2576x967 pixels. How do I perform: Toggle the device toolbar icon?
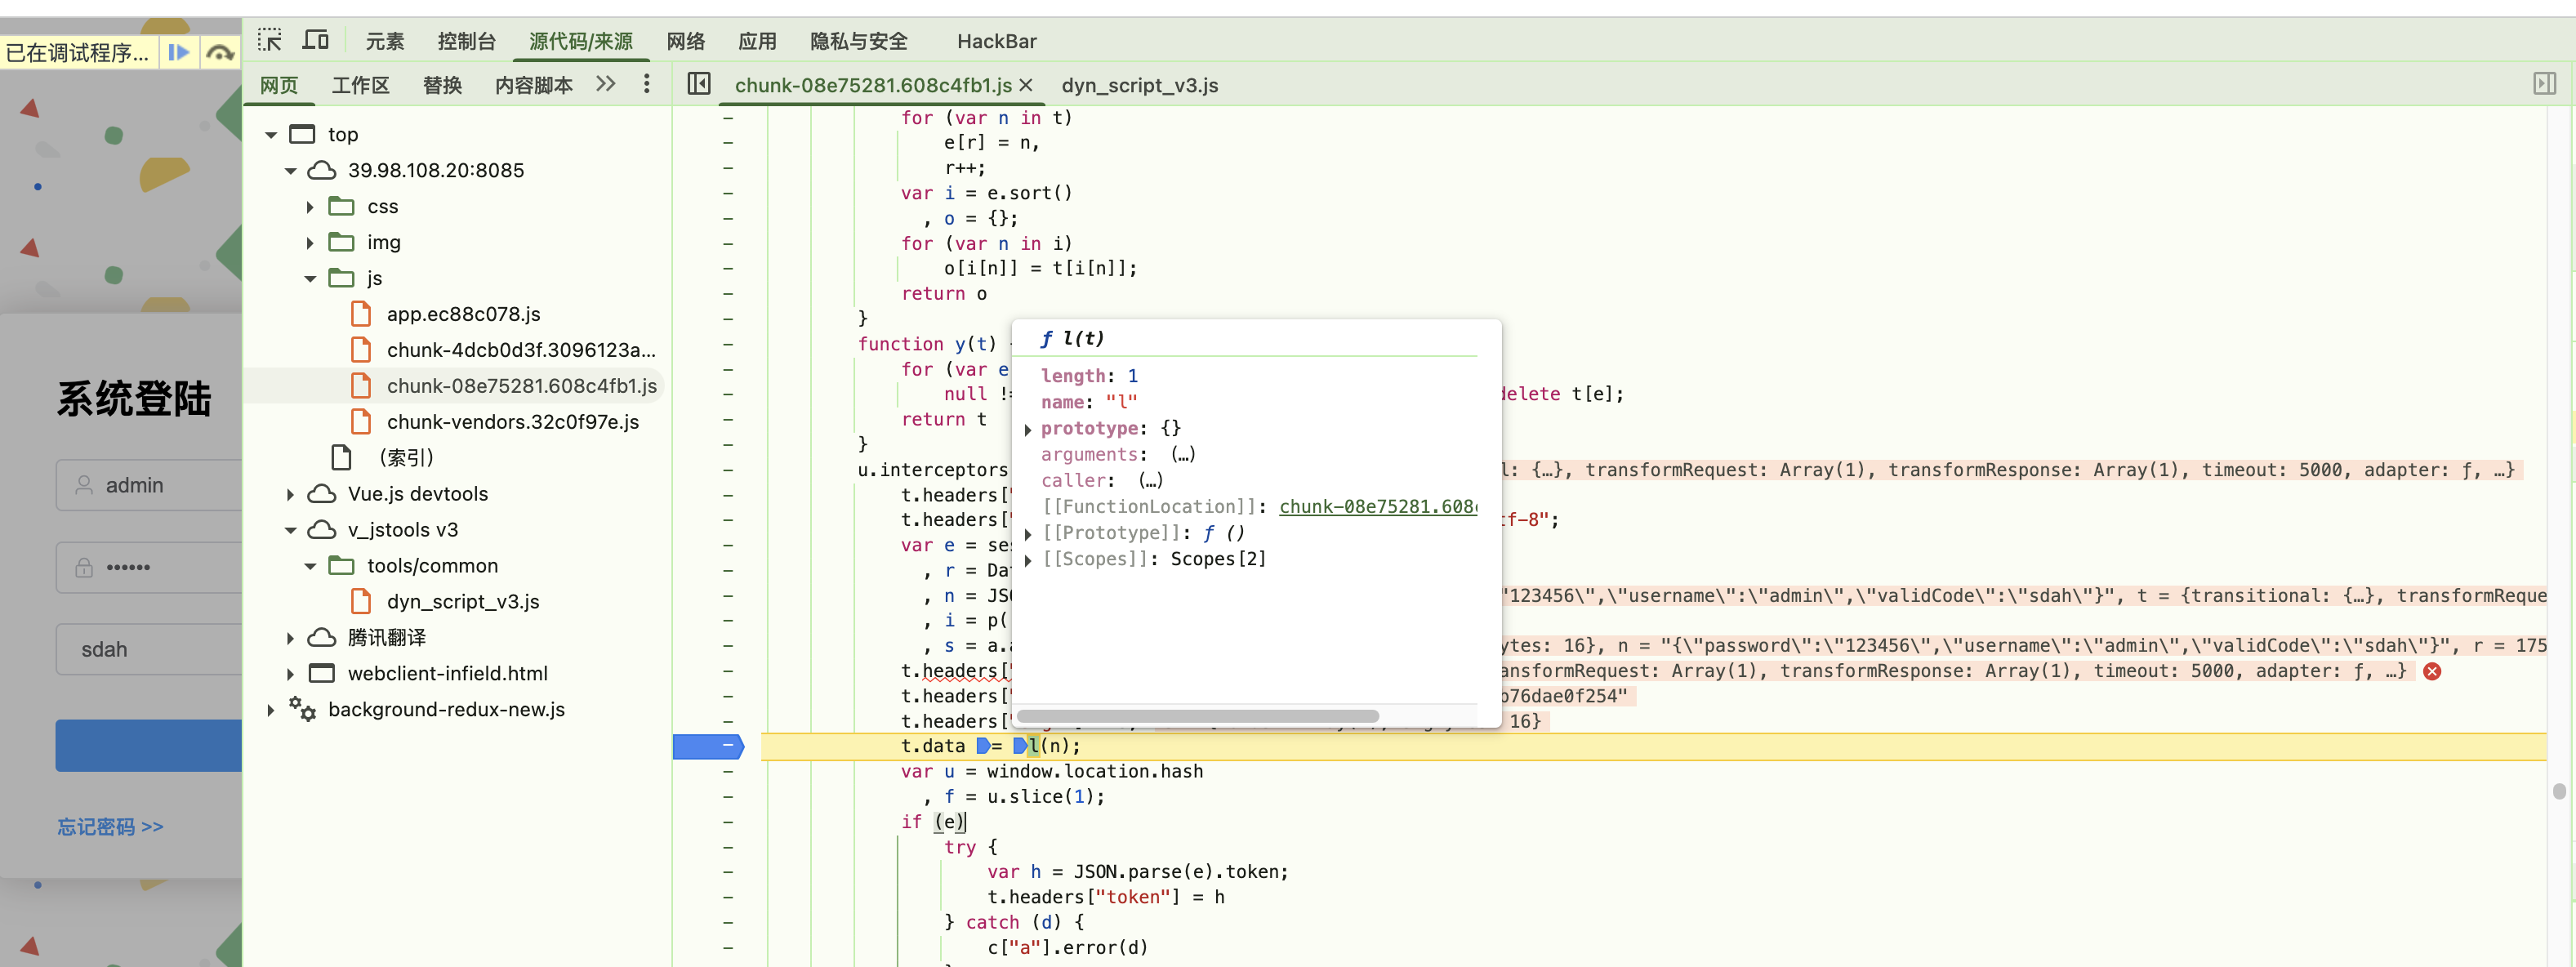point(316,40)
